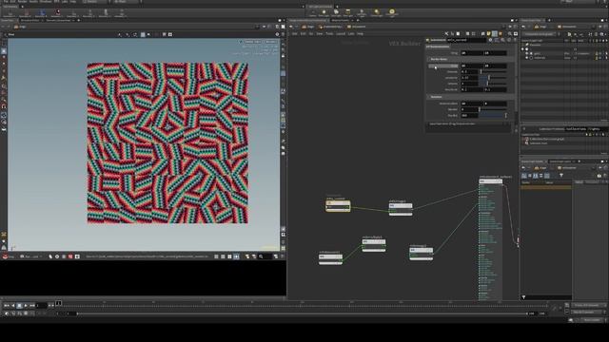609x342 pixels.
Task: Click the highlighted parameter label under Border Noise
Action: 443,66
